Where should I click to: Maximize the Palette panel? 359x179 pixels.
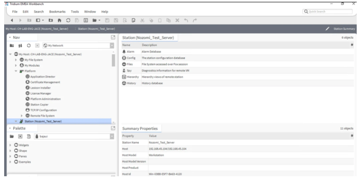[113, 128]
